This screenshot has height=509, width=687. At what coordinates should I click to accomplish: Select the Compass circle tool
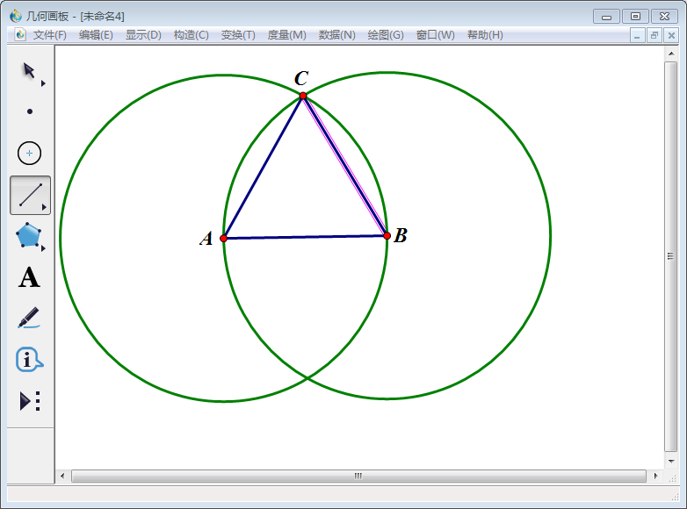pyautogui.click(x=30, y=153)
